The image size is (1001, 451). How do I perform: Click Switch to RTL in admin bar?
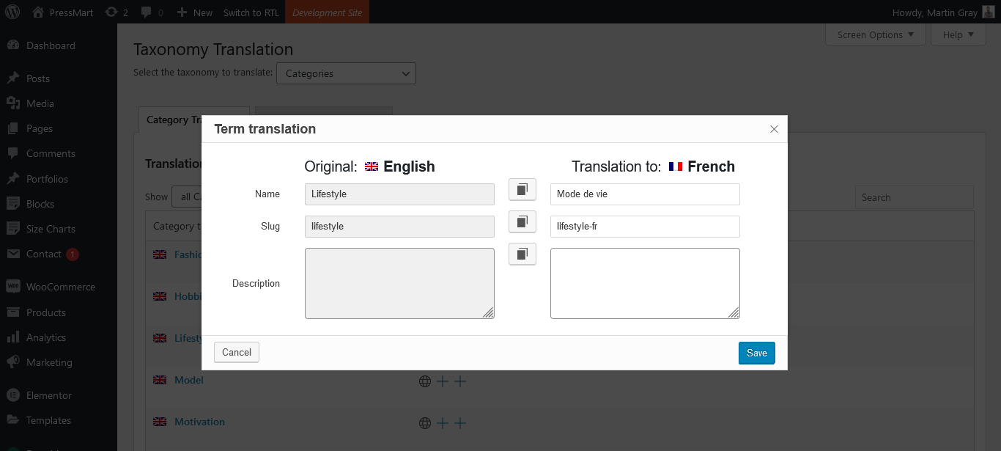[x=251, y=12]
